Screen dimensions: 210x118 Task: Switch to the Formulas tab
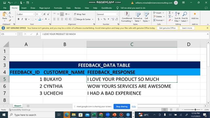58,8
